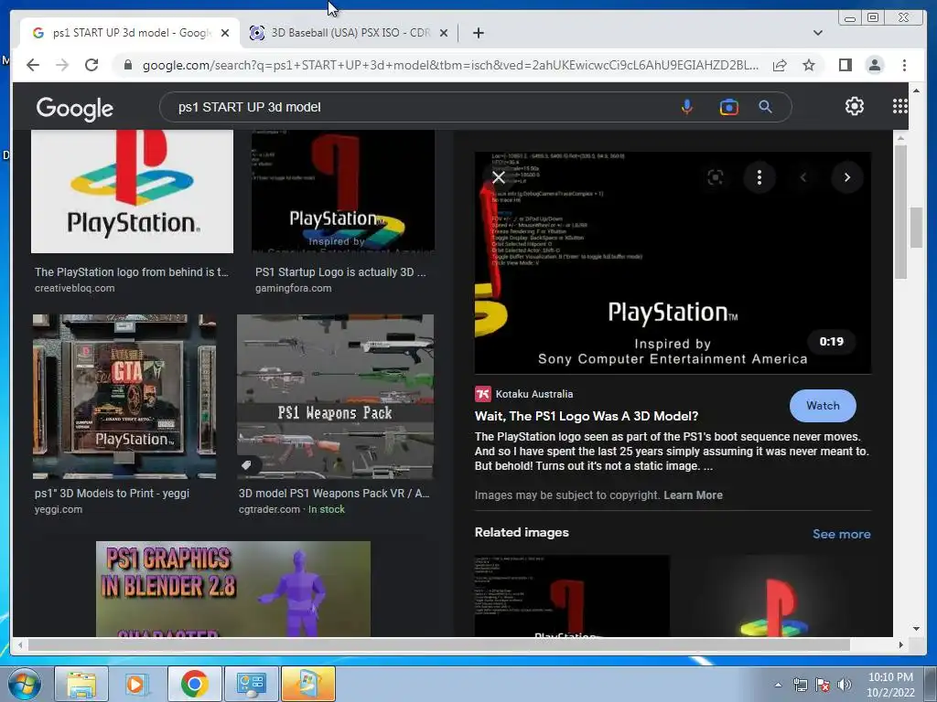Close the image preview panel
The height and width of the screenshot is (702, 937).
(499, 177)
